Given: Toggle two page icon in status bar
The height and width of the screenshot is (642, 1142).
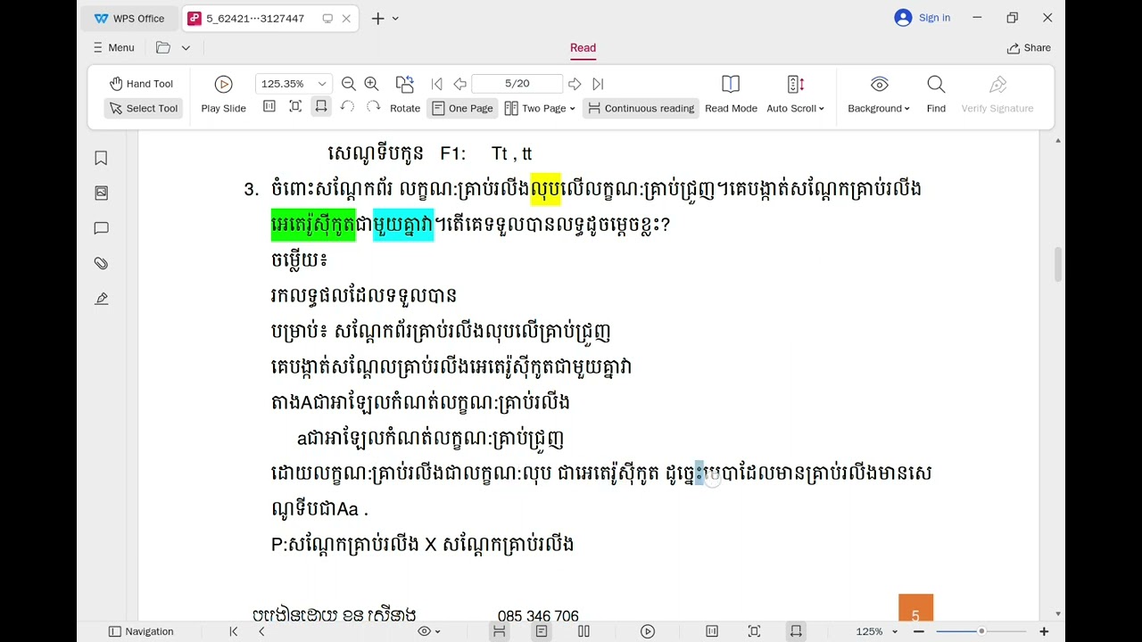Looking at the screenshot, I should tap(583, 631).
